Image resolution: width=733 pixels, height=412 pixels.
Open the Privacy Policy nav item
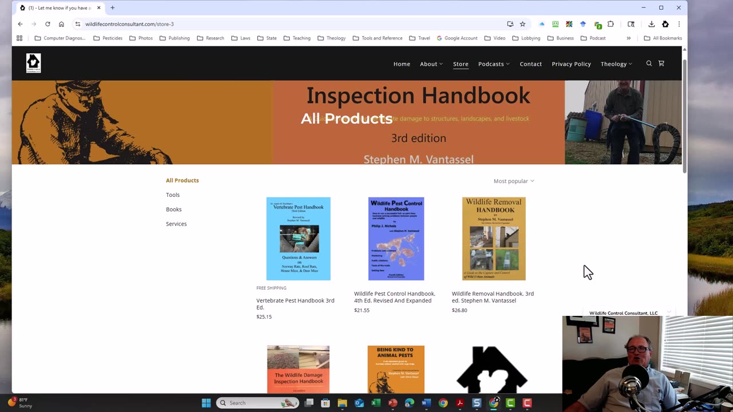[x=571, y=64]
